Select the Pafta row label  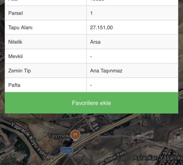pos(14,85)
